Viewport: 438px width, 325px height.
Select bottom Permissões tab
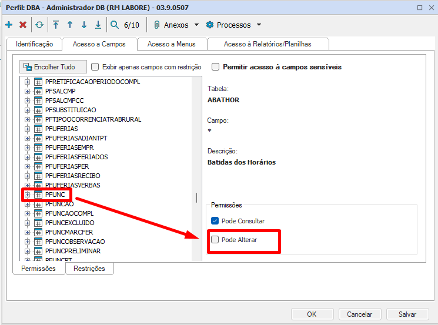(x=39, y=269)
